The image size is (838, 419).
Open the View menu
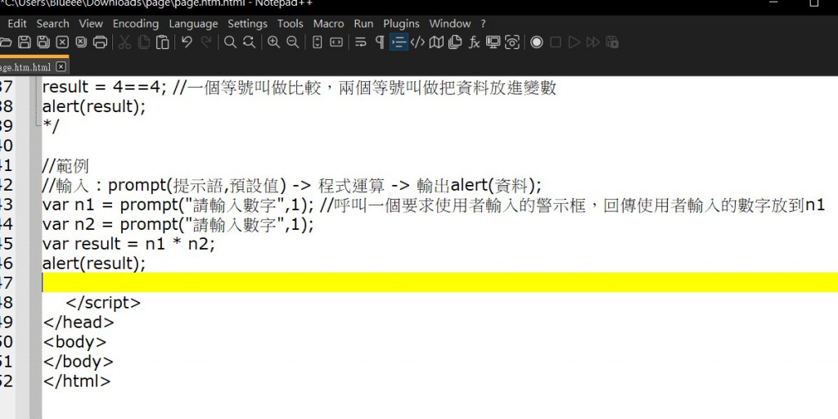click(x=91, y=24)
